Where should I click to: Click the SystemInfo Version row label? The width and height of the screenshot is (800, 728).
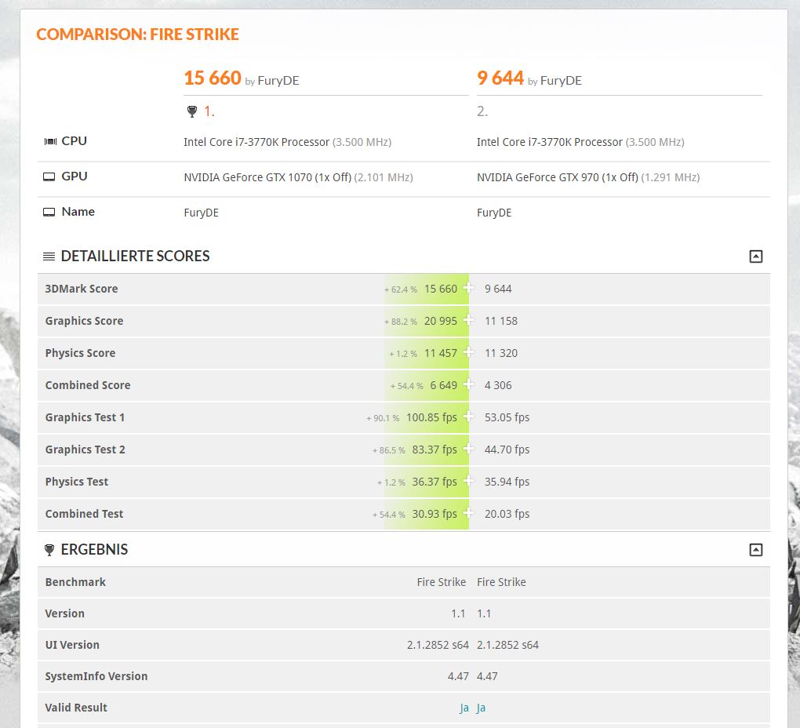click(x=96, y=676)
